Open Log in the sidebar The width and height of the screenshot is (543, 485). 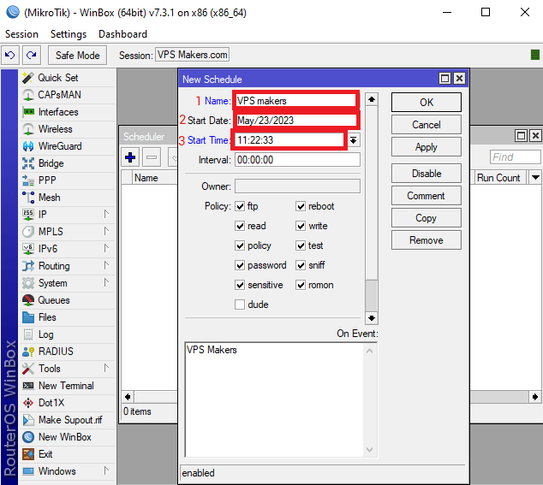point(67,334)
